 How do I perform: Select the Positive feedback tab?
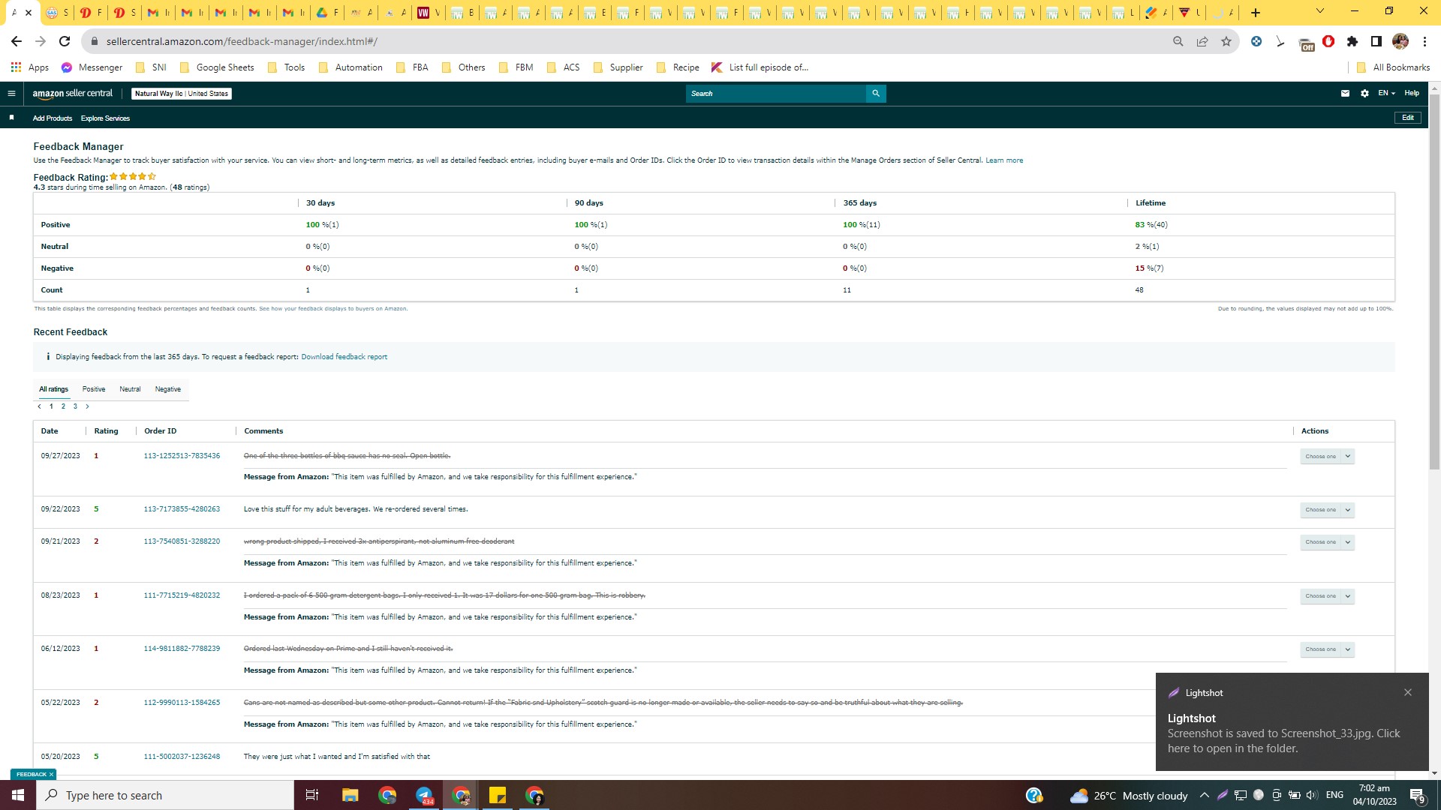94,389
